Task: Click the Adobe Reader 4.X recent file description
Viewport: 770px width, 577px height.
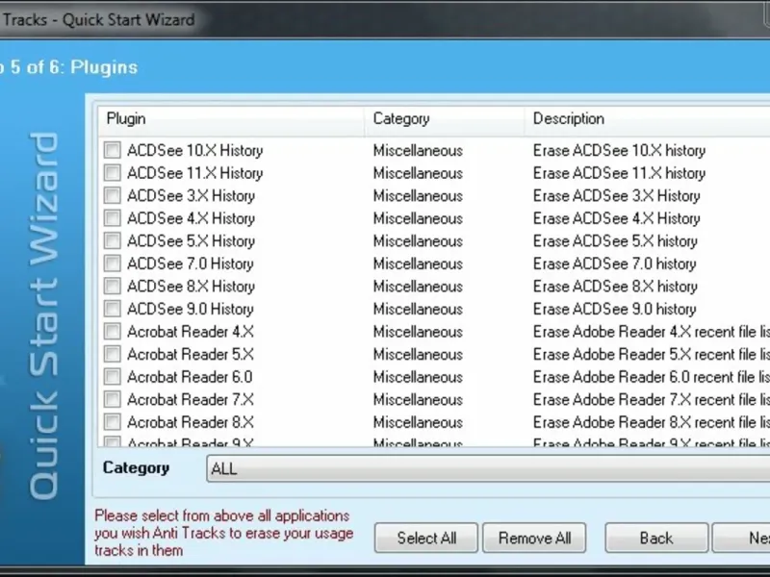Action: (x=652, y=332)
